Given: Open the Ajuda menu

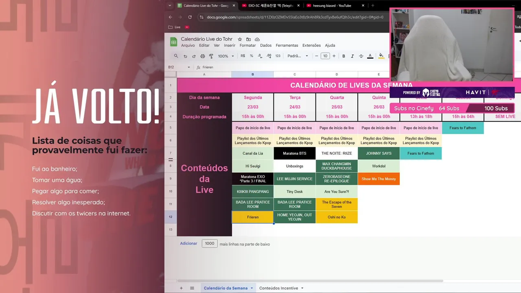Looking at the screenshot, I should point(330,46).
